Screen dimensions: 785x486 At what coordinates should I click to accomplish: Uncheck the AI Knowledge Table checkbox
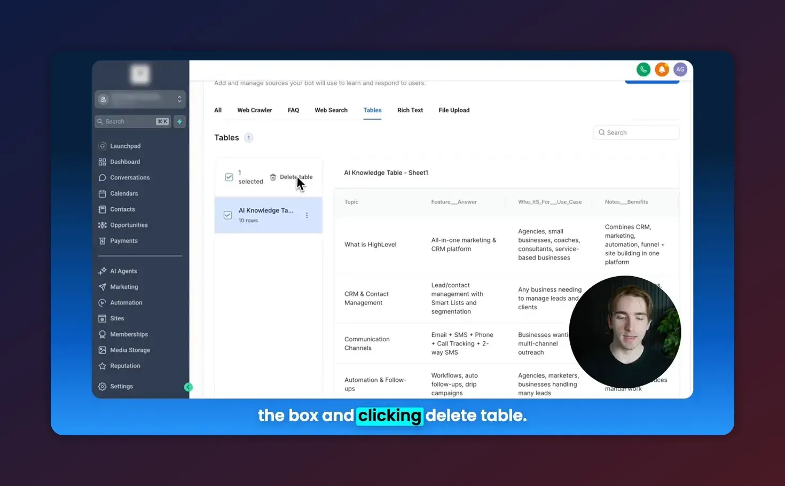point(228,215)
